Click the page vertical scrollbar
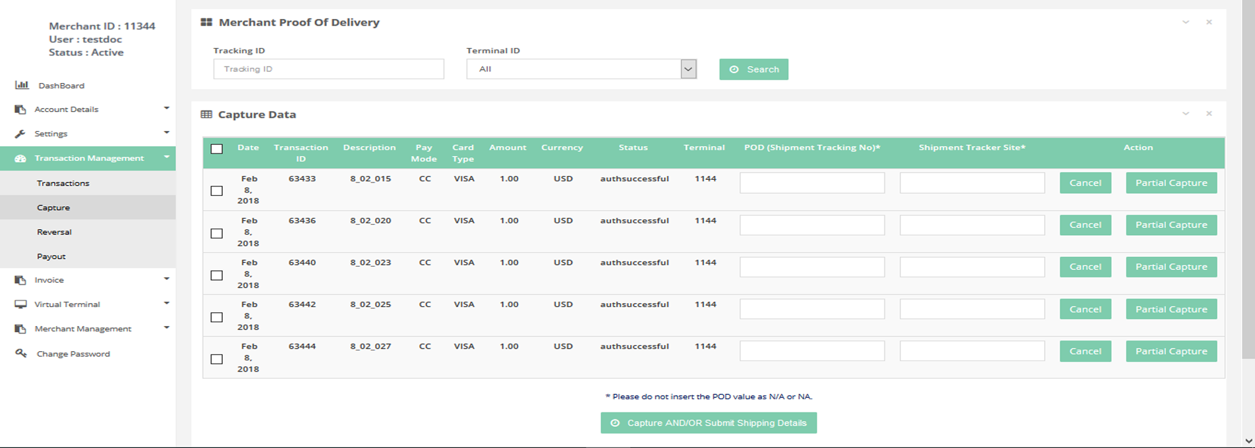 click(1248, 198)
